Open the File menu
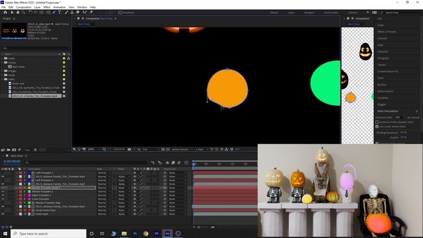The image size is (423, 238). point(3,7)
